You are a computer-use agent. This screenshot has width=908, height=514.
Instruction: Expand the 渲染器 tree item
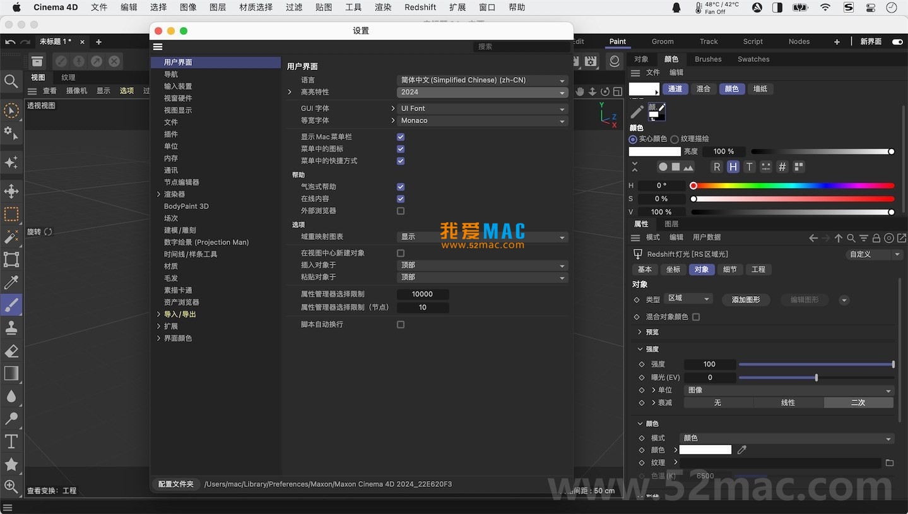(x=158, y=194)
